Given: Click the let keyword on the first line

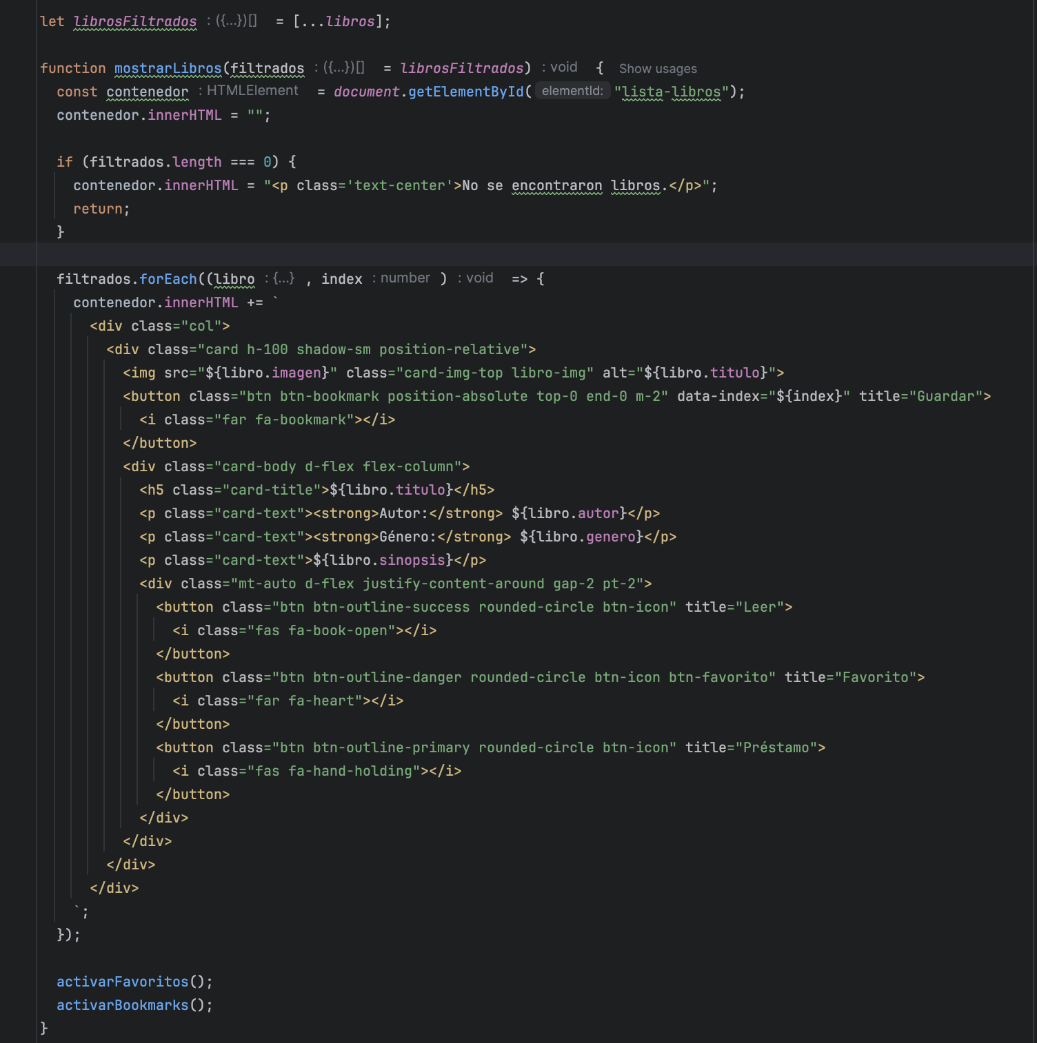Looking at the screenshot, I should pyautogui.click(x=52, y=21).
